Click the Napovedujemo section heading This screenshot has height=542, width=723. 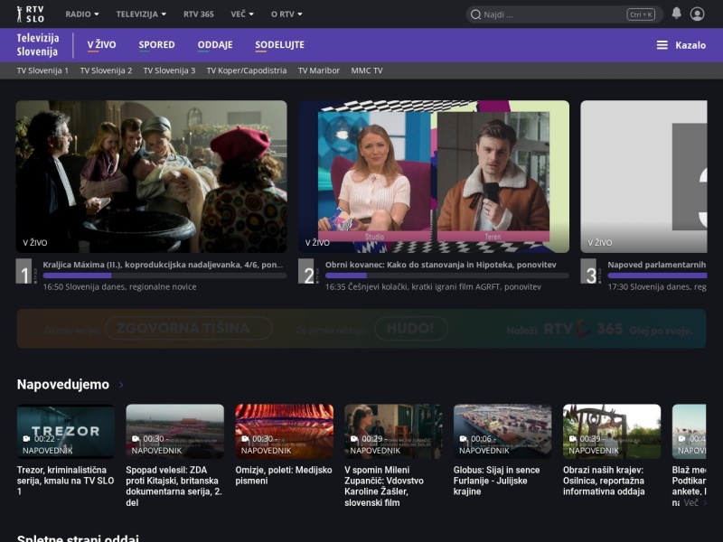[x=63, y=385]
